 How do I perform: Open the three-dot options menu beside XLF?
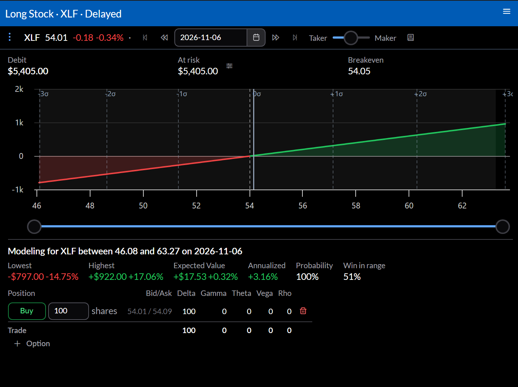[10, 37]
